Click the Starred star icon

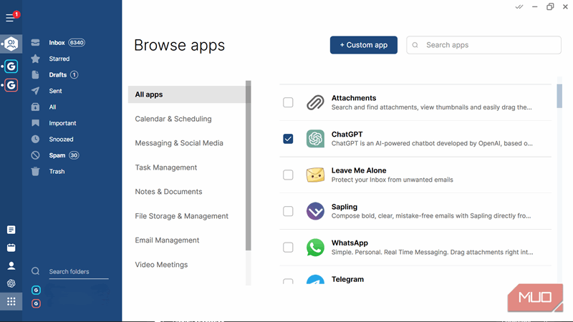(x=35, y=59)
